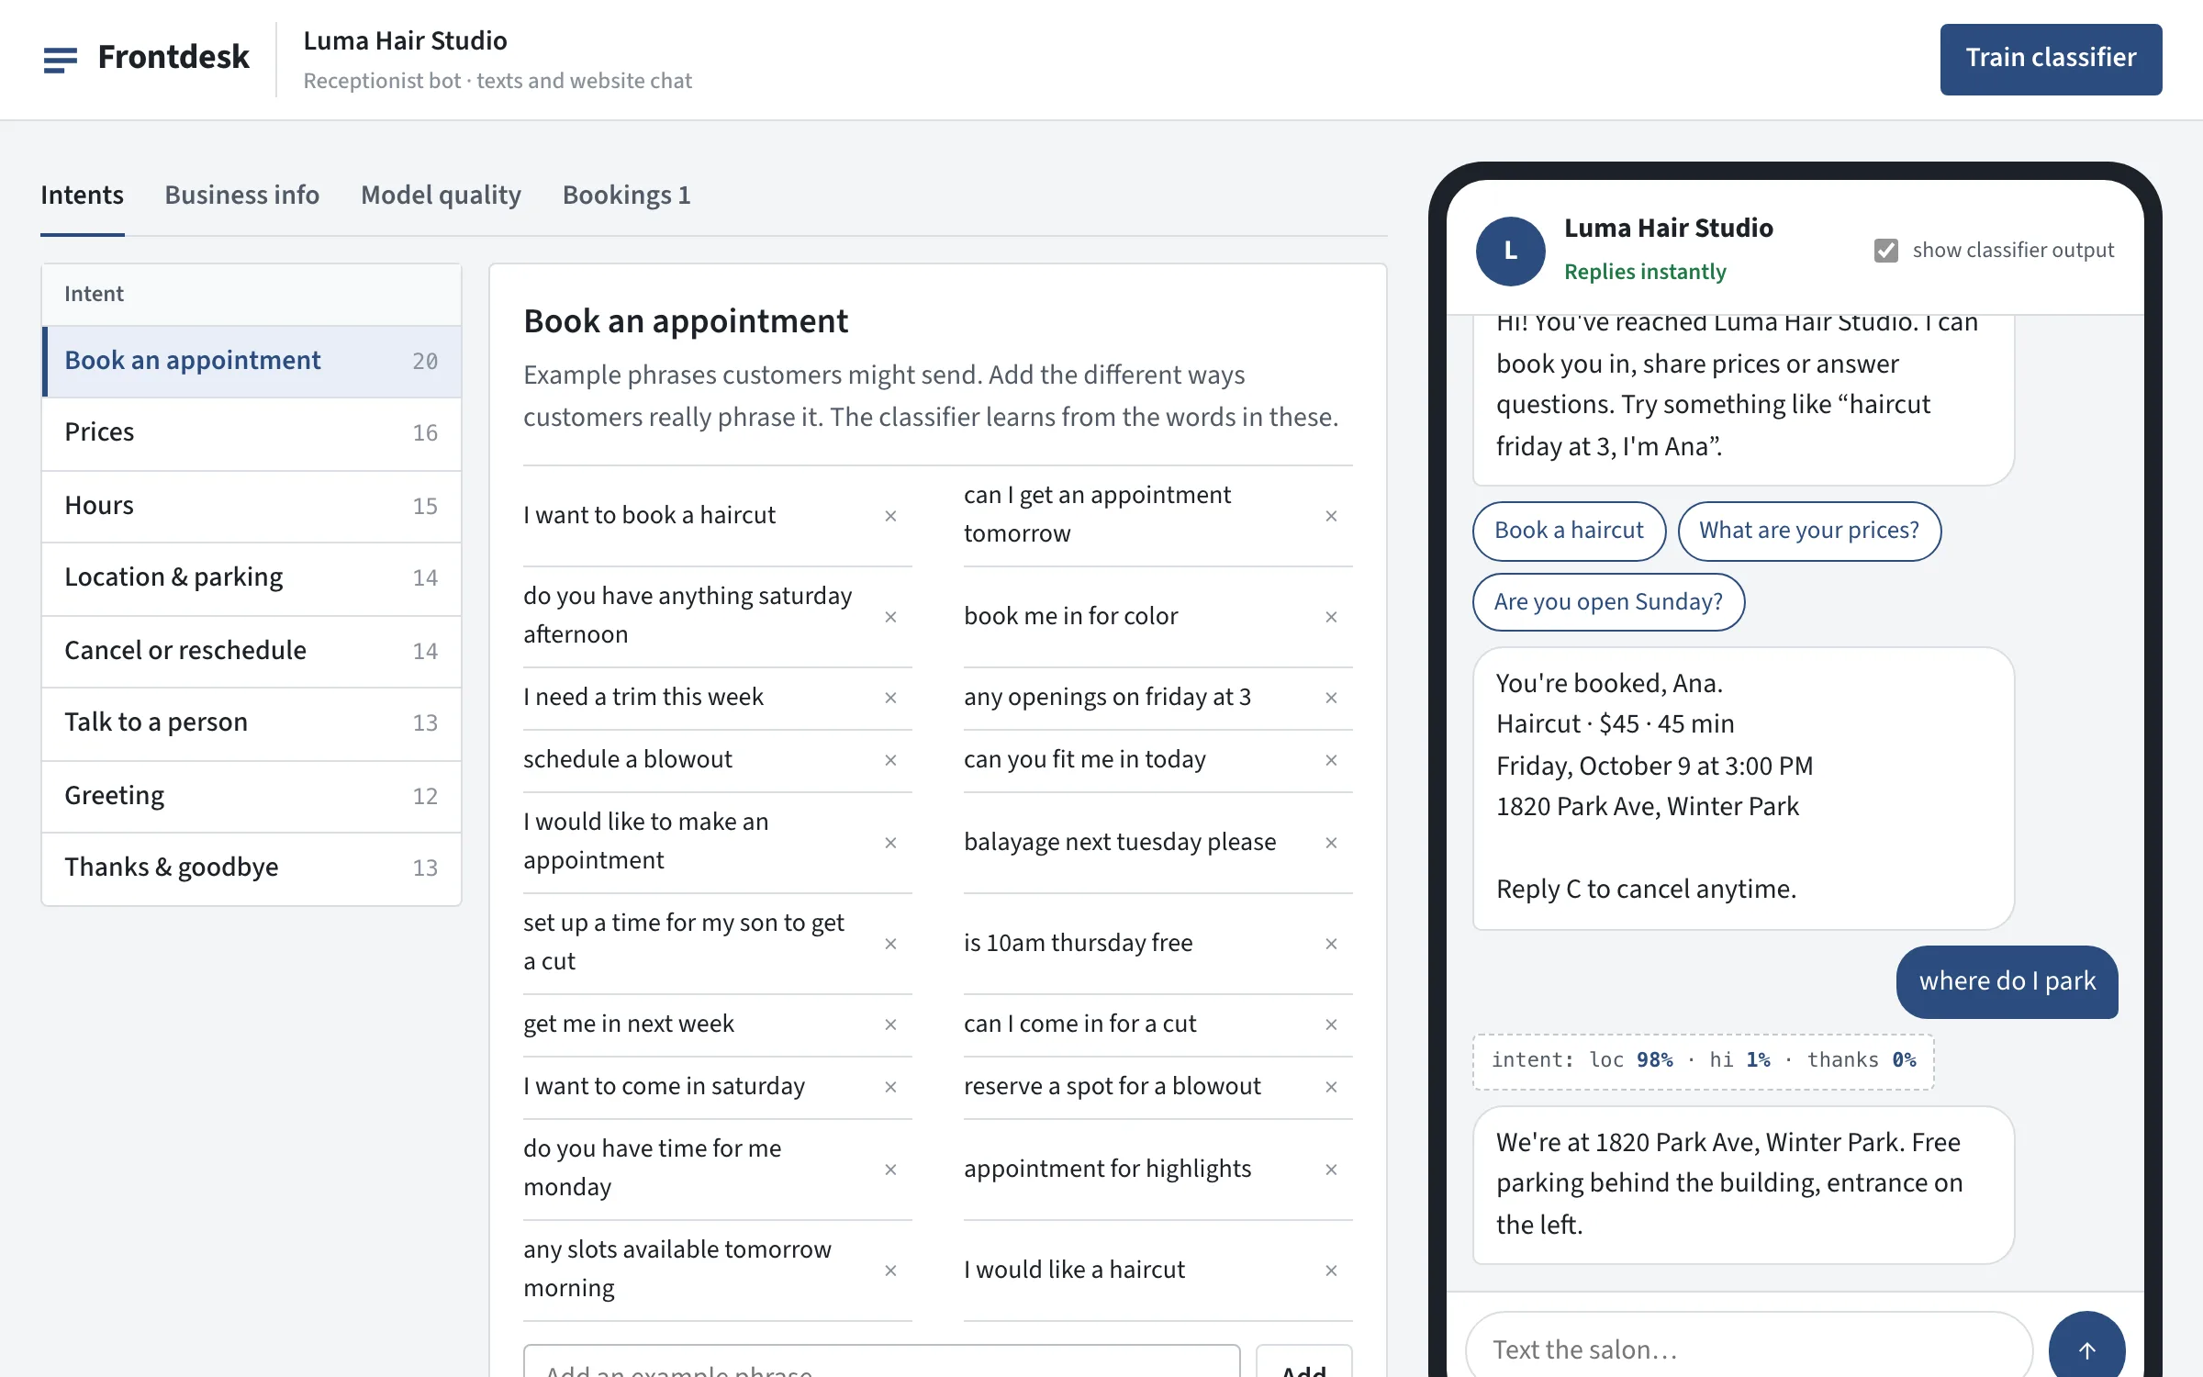Remove 'do you have time for me monday'
The width and height of the screenshot is (2203, 1377).
pyautogui.click(x=890, y=1170)
